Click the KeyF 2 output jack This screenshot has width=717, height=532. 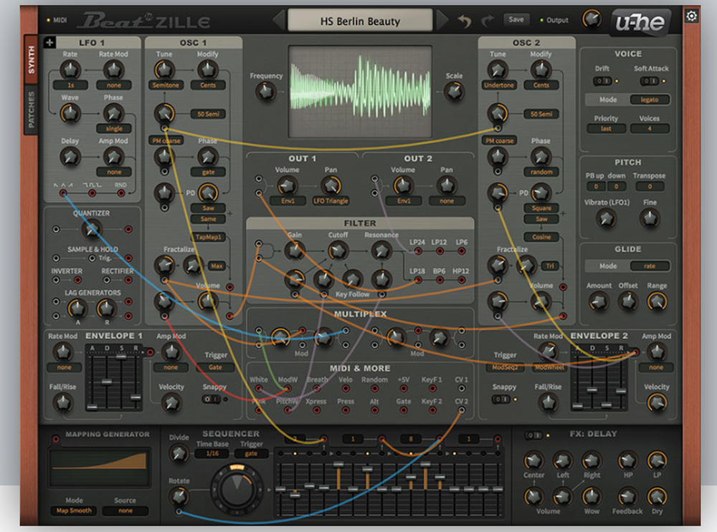(x=432, y=410)
